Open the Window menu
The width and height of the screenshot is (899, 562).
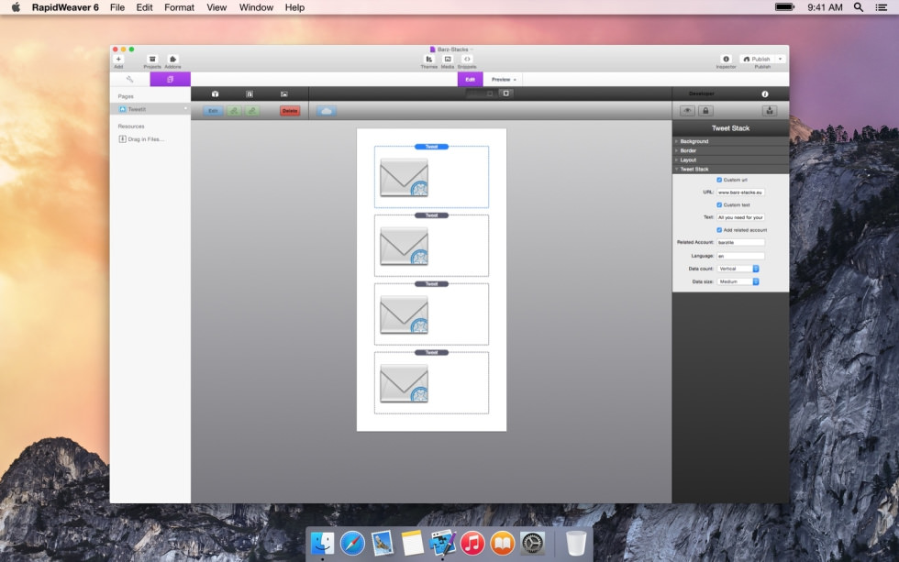256,7
